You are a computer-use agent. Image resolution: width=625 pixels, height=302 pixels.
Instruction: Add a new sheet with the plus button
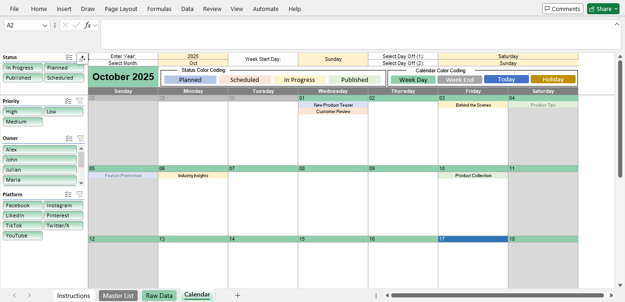tap(237, 296)
